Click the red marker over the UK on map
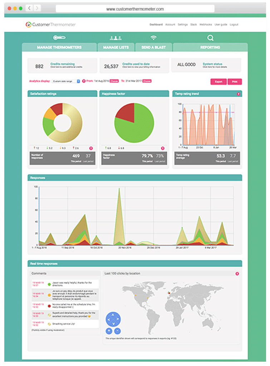The width and height of the screenshot is (270, 366). 169,293
